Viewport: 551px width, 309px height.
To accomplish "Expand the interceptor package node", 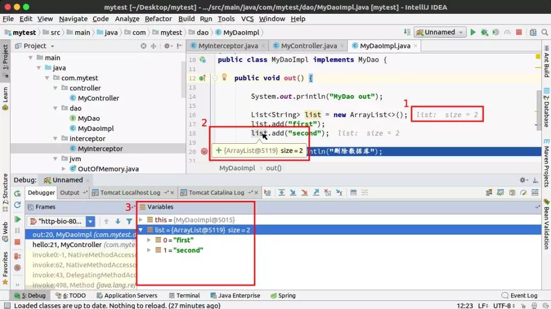I will point(55,139).
